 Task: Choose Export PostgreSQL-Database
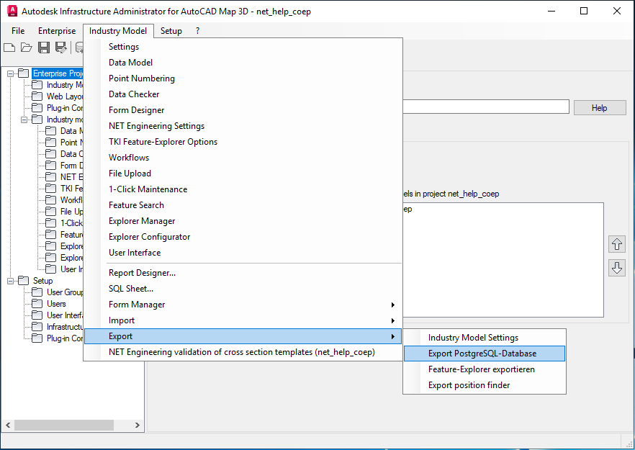point(485,354)
